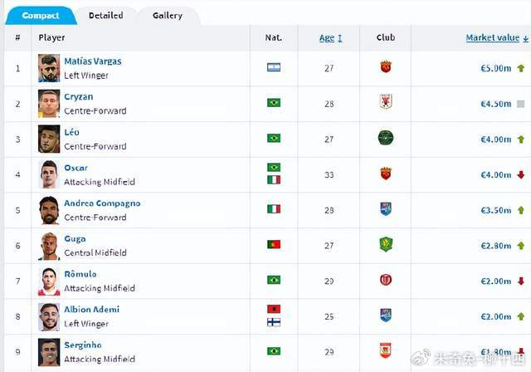Open Matías Vargas player profile link

(92, 61)
